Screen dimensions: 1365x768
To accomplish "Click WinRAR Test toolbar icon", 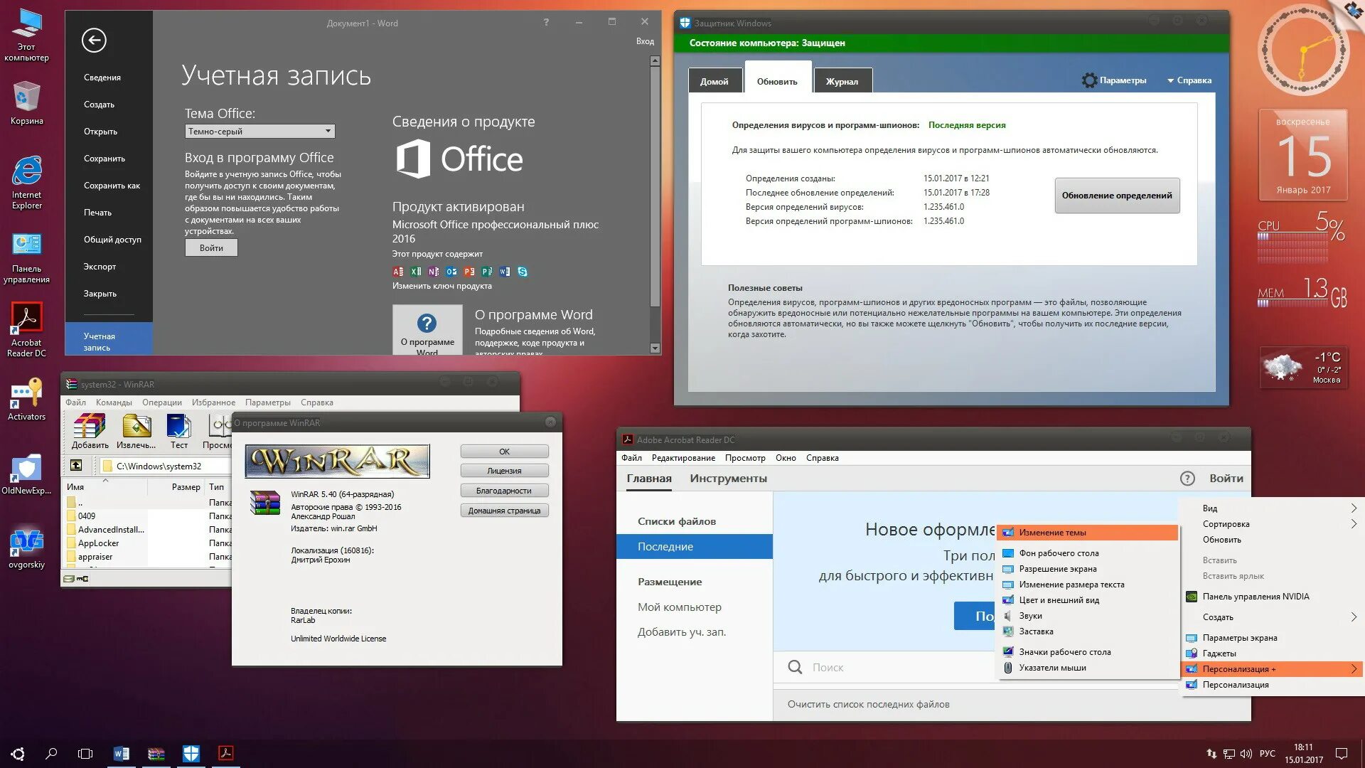I will pos(178,431).
